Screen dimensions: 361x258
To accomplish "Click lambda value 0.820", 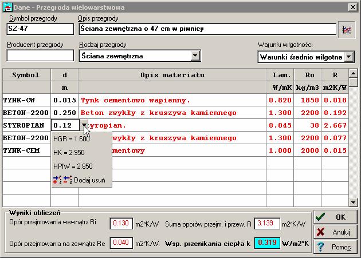I will click(280, 100).
